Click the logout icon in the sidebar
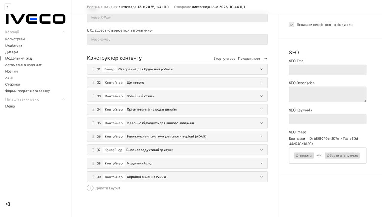Screen dimensions: 382x217 coord(8,204)
